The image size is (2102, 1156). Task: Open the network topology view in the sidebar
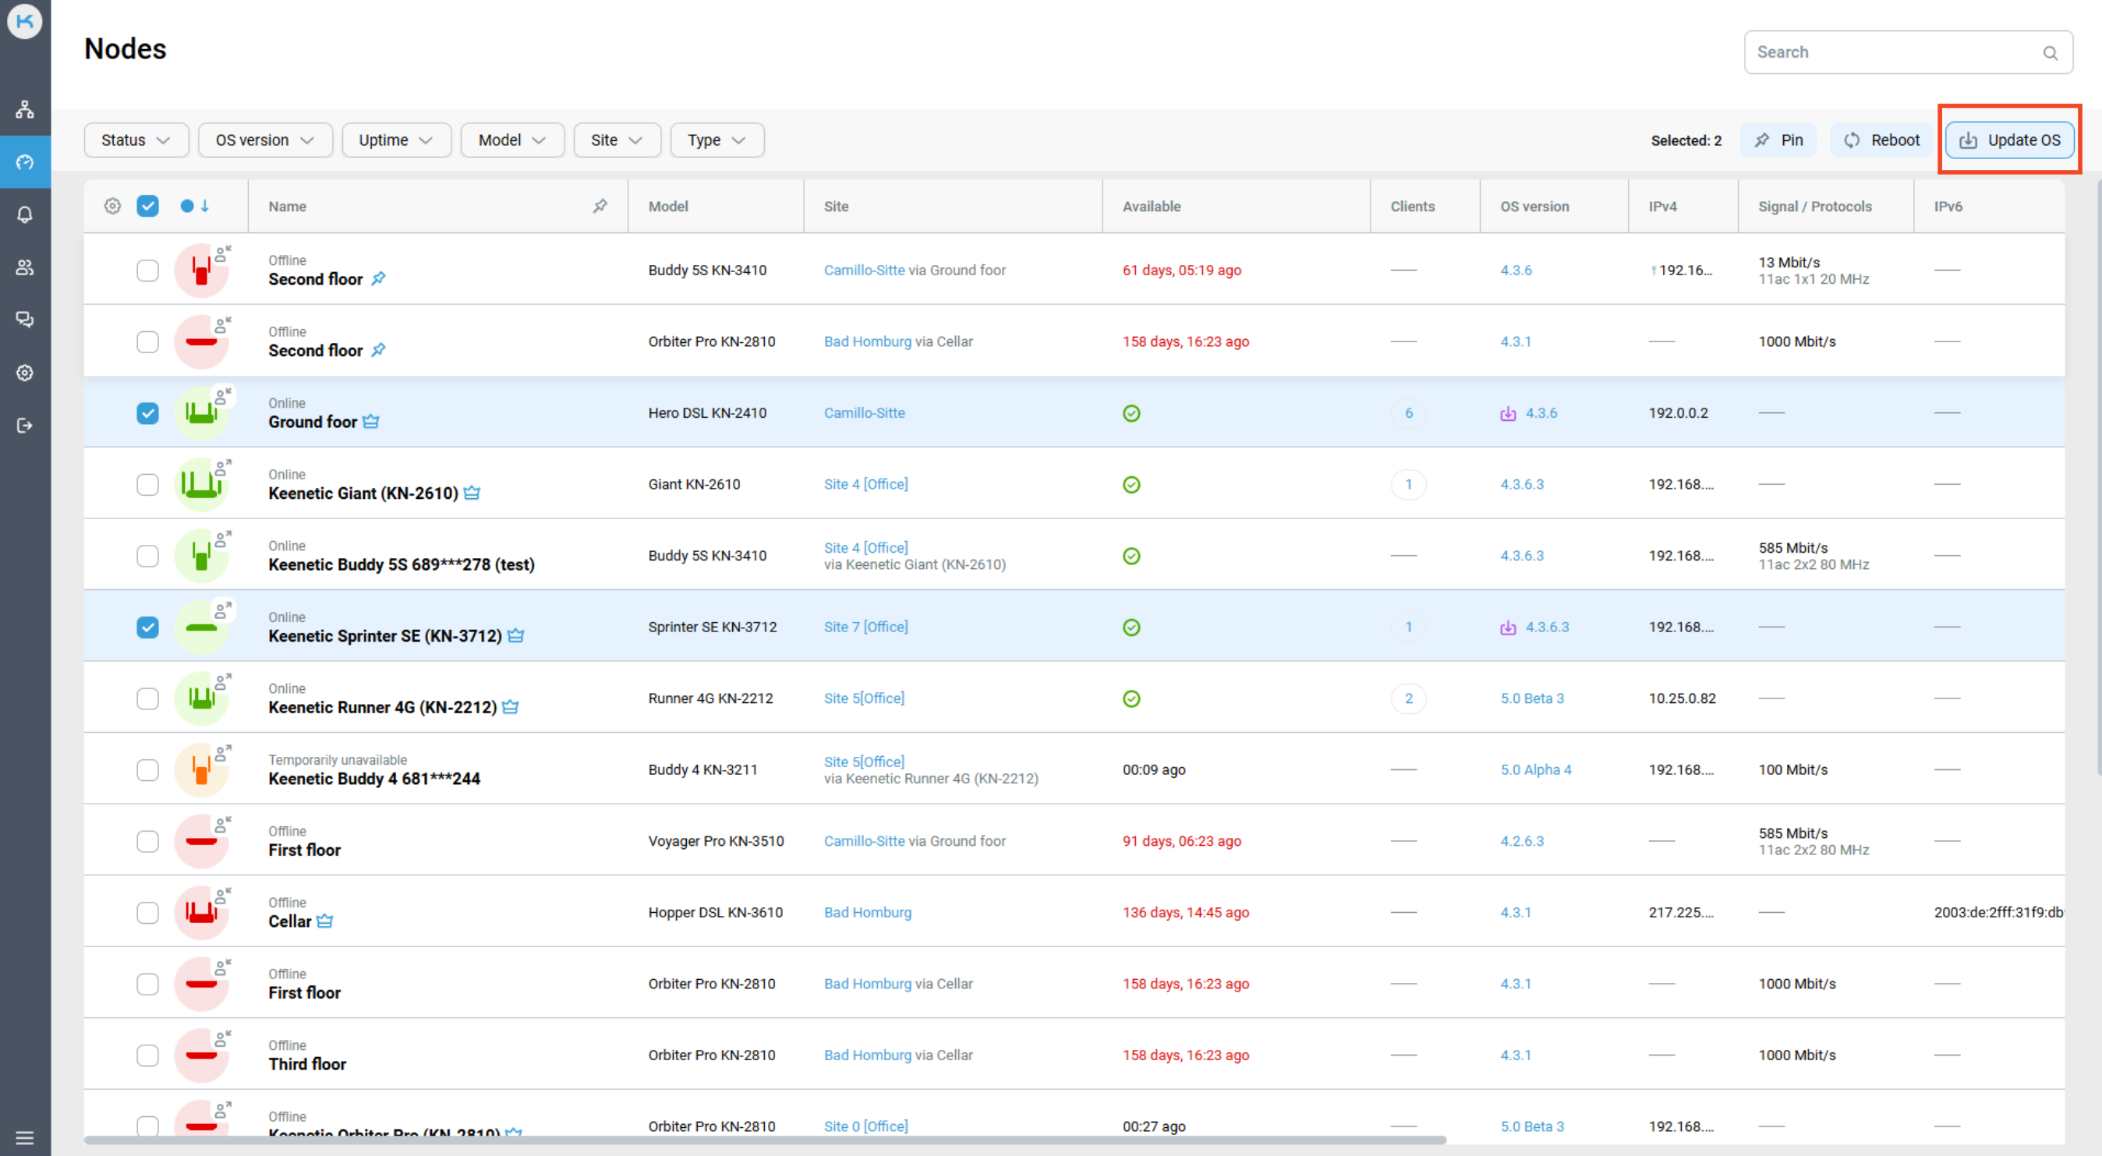point(24,108)
